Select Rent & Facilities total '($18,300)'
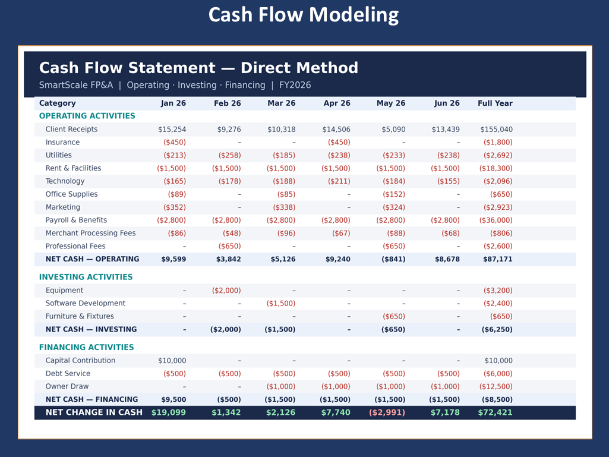 pos(496,168)
